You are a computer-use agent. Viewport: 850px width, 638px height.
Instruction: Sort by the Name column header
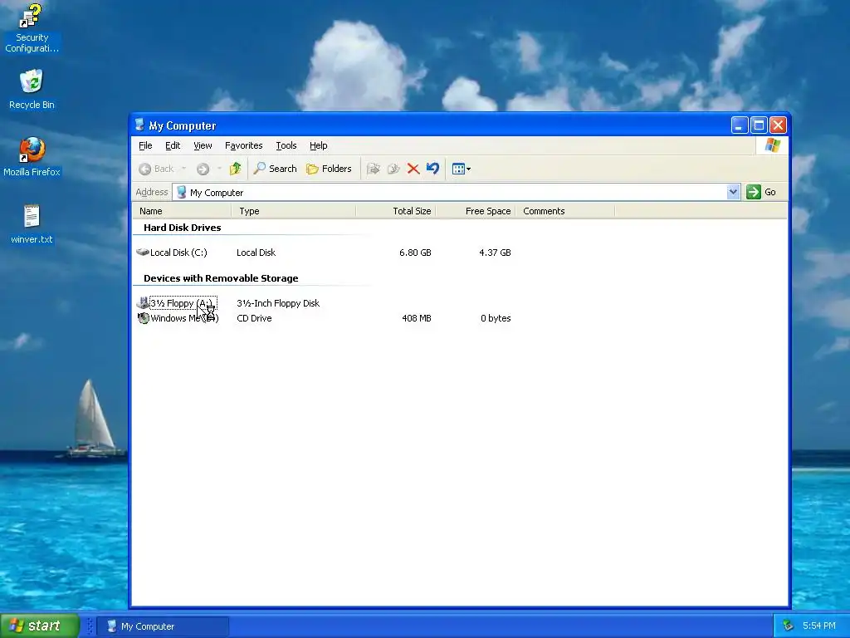[182, 211]
